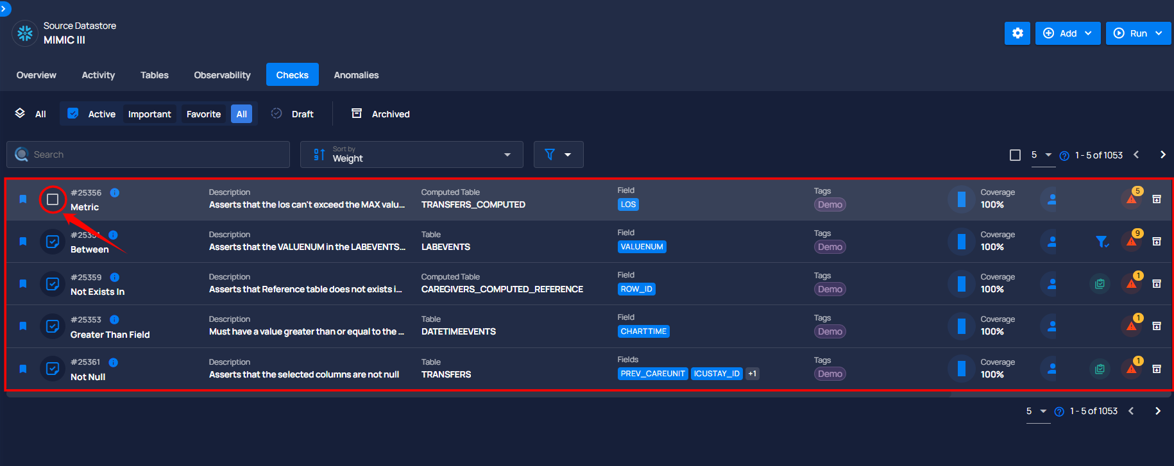Open the Sort by Weight dropdown
1174x466 pixels.
click(x=412, y=154)
